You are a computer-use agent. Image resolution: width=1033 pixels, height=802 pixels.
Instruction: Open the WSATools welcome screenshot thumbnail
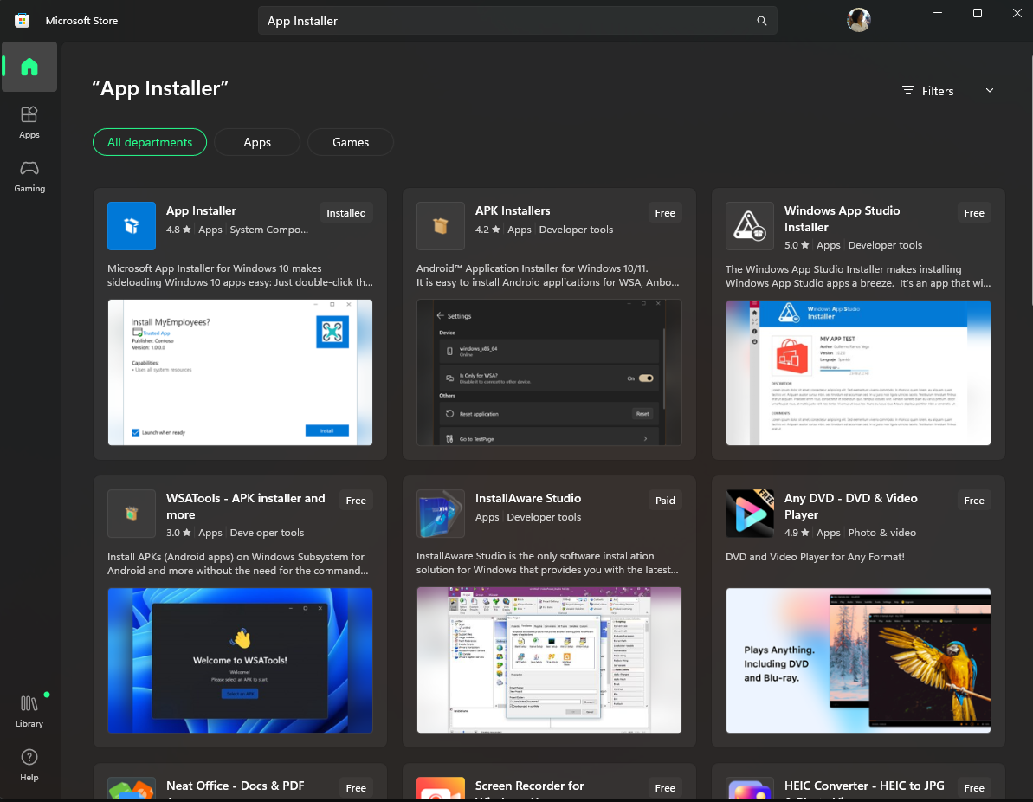click(240, 661)
